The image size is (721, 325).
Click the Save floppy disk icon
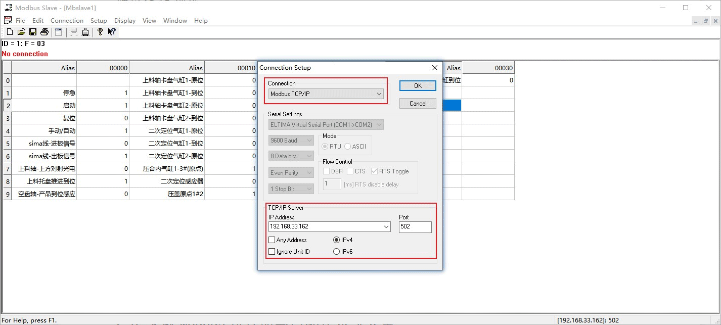[x=33, y=32]
